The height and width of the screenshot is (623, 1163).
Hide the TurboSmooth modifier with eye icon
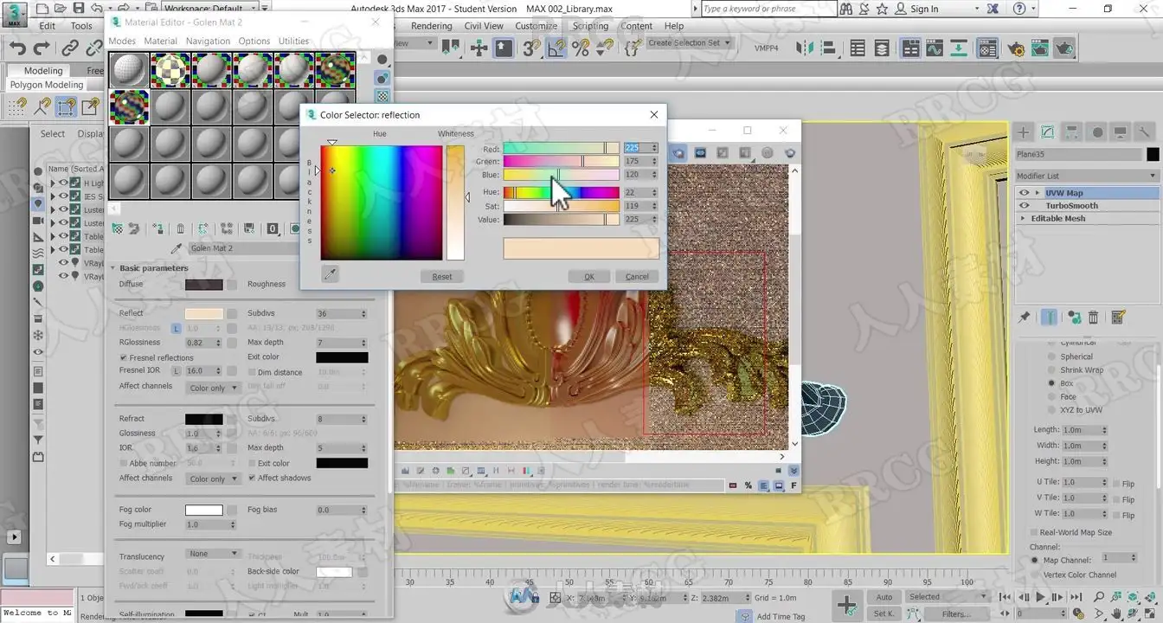1025,206
